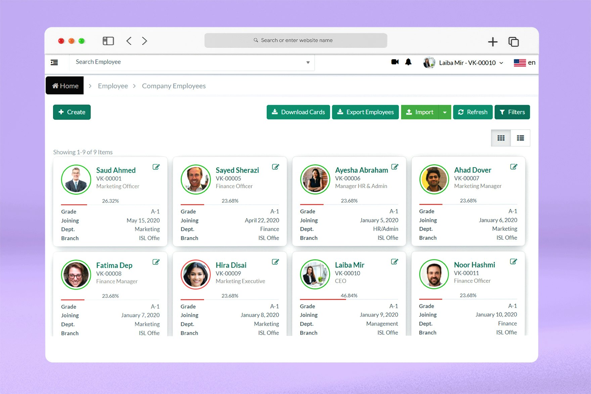
Task: Open edit icon on Ayesha Abraham's card
Action: point(395,167)
